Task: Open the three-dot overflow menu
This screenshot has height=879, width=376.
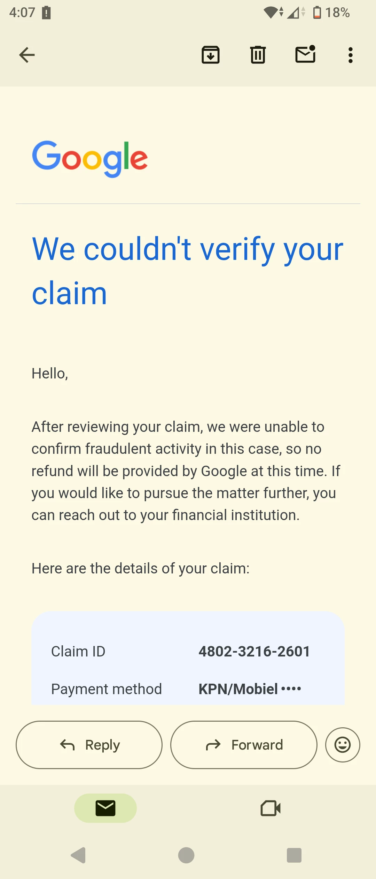Action: click(351, 55)
